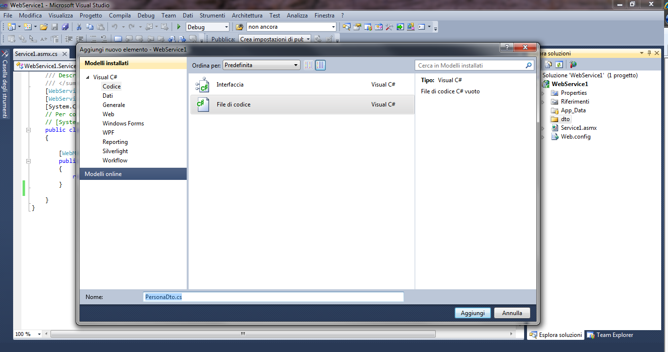Click the Save floppy disk icon
The width and height of the screenshot is (668, 352).
click(54, 27)
